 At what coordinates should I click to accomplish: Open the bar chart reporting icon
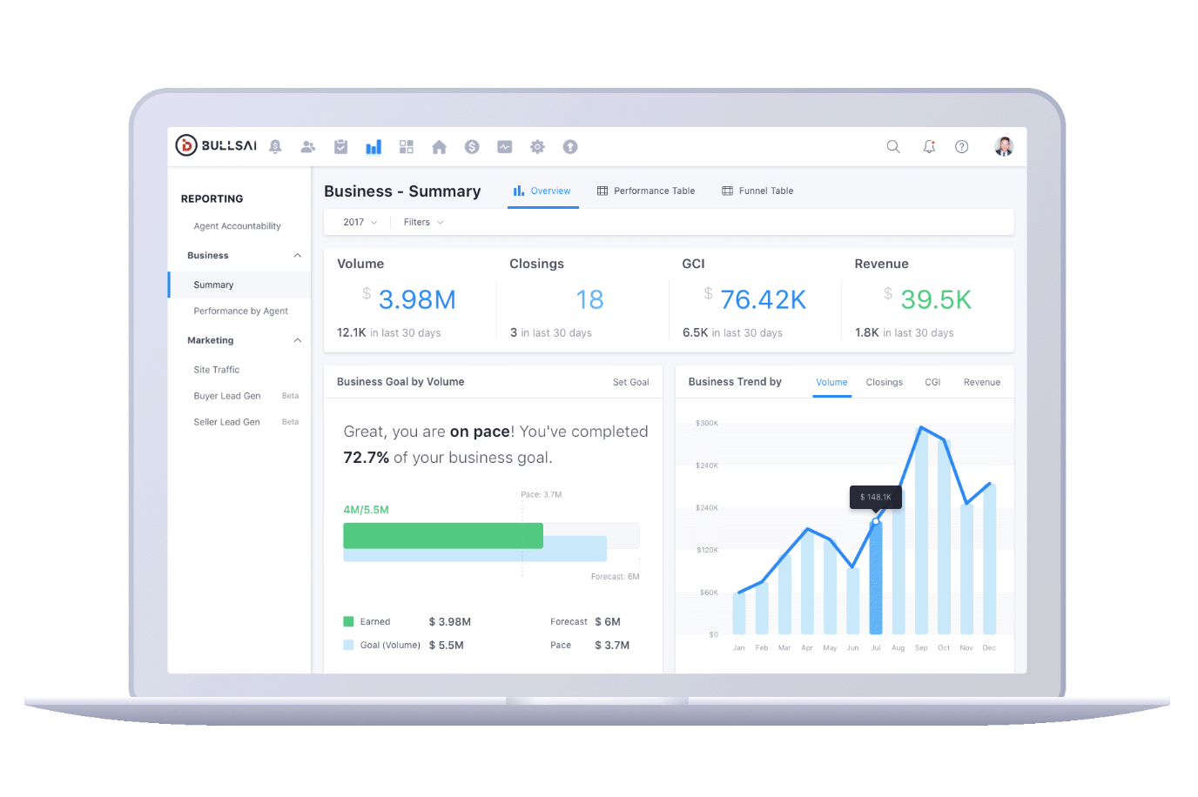tap(374, 147)
